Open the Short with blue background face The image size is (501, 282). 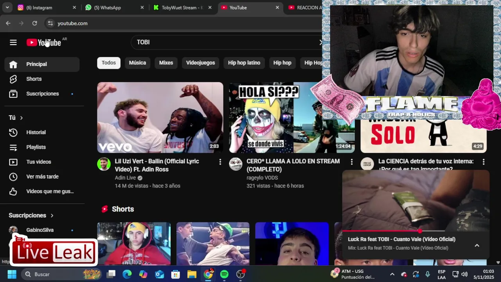click(292, 244)
